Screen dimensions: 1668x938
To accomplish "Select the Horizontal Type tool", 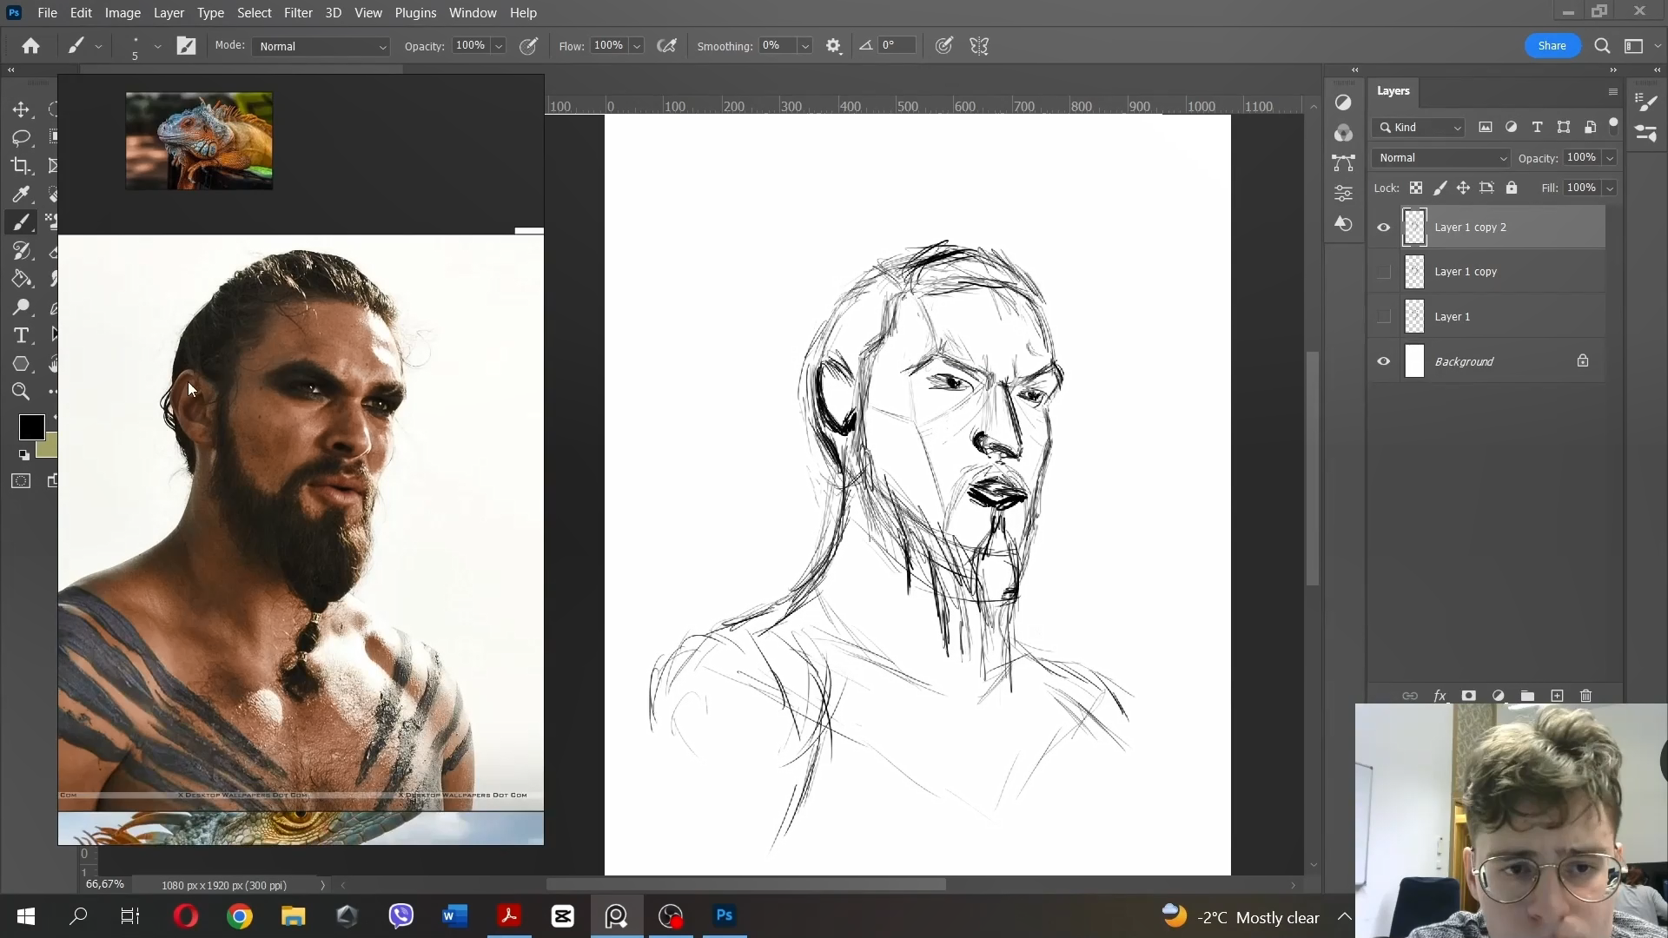I will 21,335.
